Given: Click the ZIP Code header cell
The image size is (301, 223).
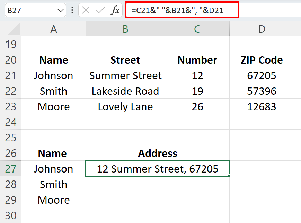Looking at the screenshot, I should coord(262,60).
